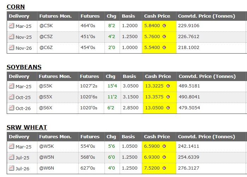
Task: Open the @W6N futures contract
Action: click(x=47, y=169)
